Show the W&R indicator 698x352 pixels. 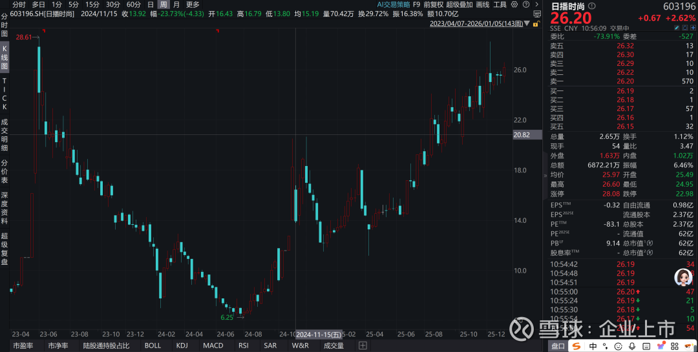point(301,346)
